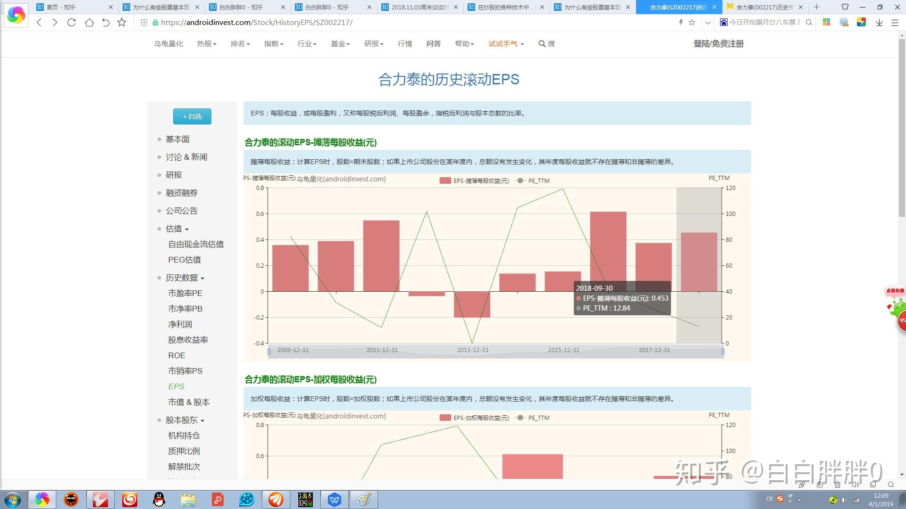Toggle PE_TTM legend series in first chart
906x509 pixels.
[533, 181]
